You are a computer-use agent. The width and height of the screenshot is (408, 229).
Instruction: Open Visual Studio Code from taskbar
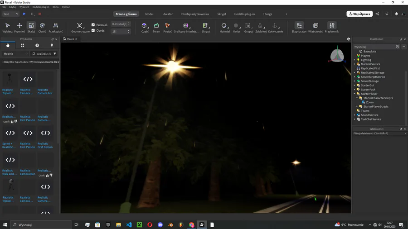coord(129,225)
